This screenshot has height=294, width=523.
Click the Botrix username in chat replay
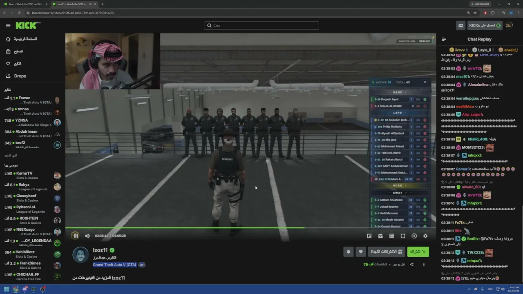(x=473, y=239)
